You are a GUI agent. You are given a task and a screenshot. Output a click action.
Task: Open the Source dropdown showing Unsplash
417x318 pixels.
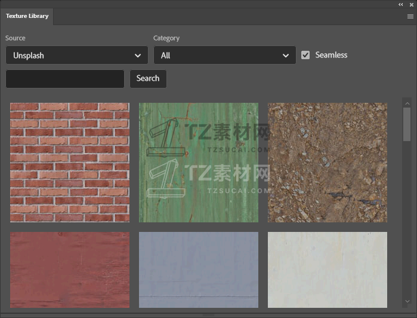click(77, 56)
